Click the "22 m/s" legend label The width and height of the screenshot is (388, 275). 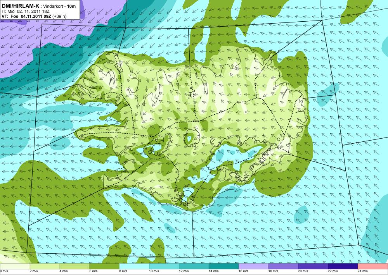333,271
